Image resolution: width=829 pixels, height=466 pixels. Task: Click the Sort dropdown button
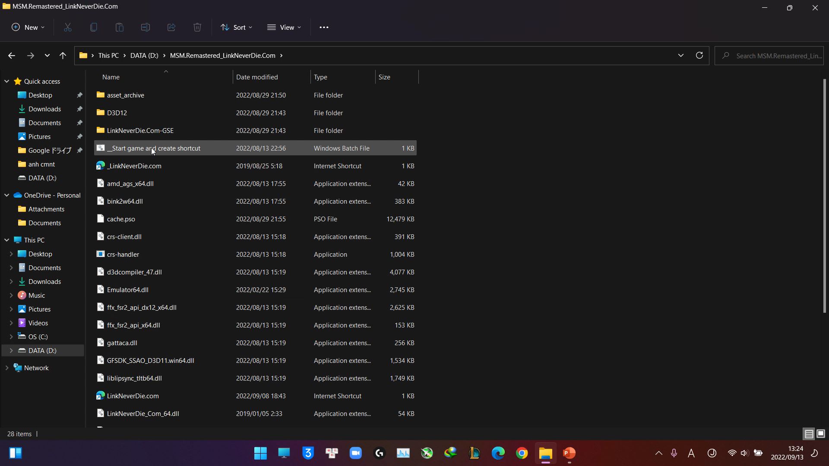point(236,27)
